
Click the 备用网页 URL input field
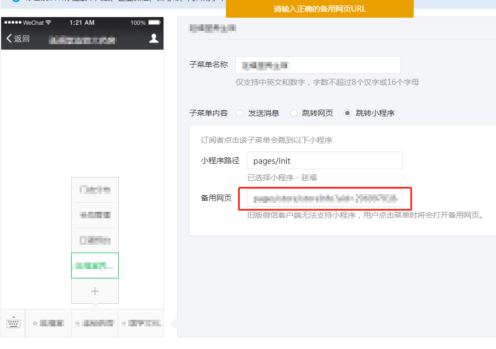[x=325, y=198]
